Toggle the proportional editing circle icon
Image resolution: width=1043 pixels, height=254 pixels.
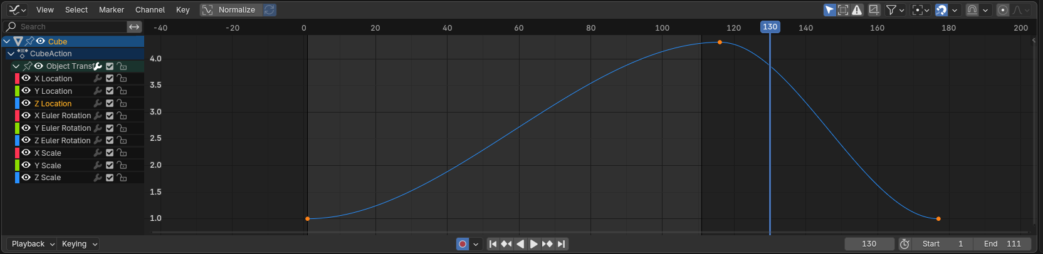coord(1003,10)
